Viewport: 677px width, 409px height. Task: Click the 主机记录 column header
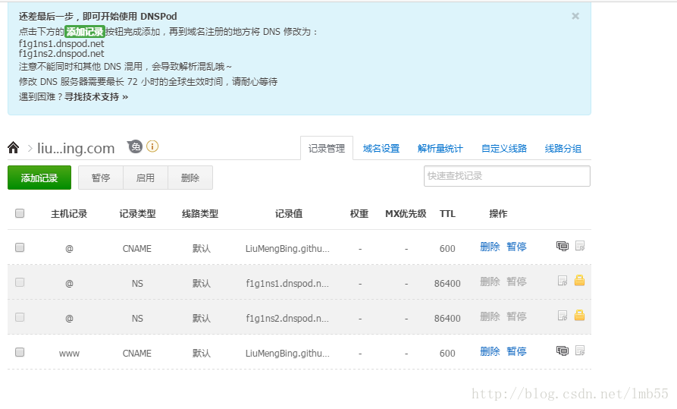[69, 213]
